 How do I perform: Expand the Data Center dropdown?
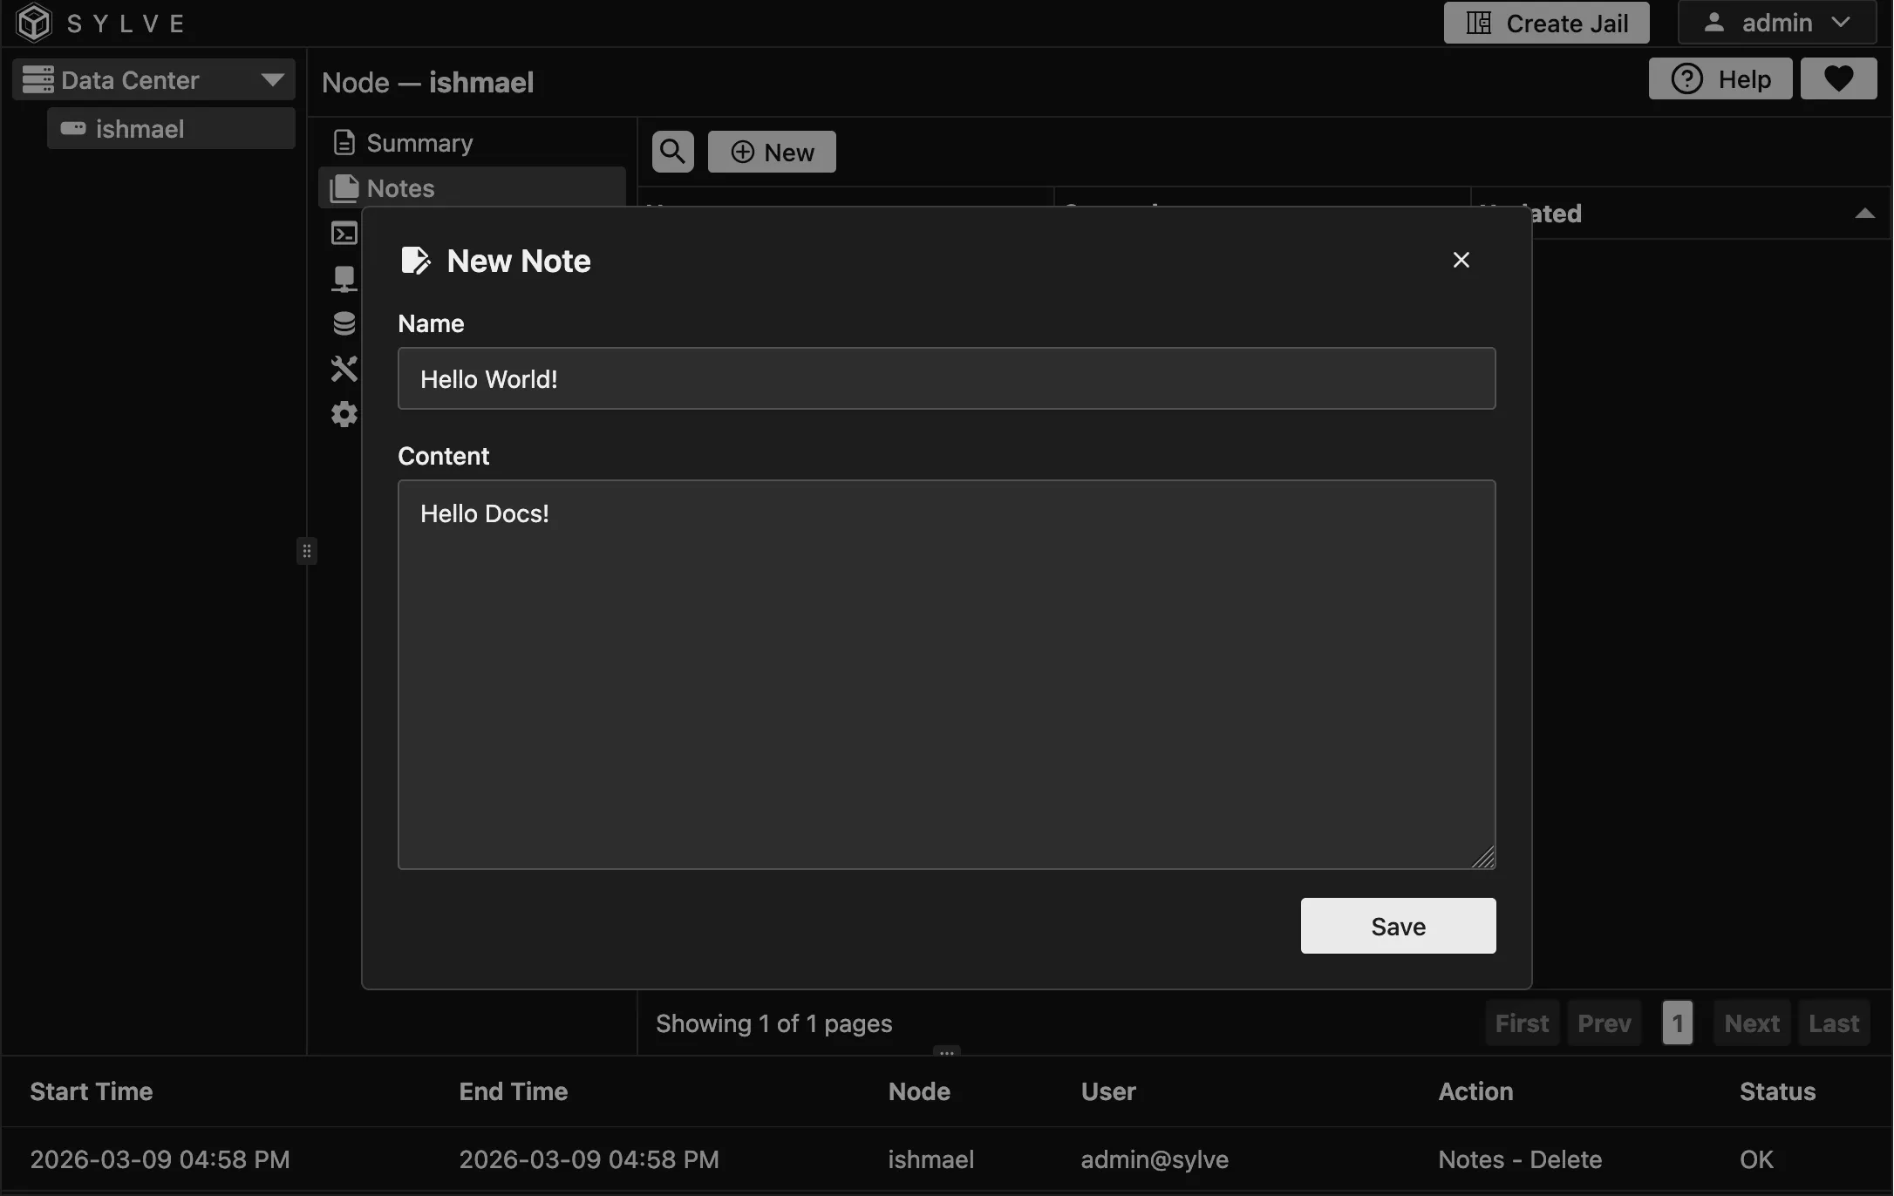(272, 80)
